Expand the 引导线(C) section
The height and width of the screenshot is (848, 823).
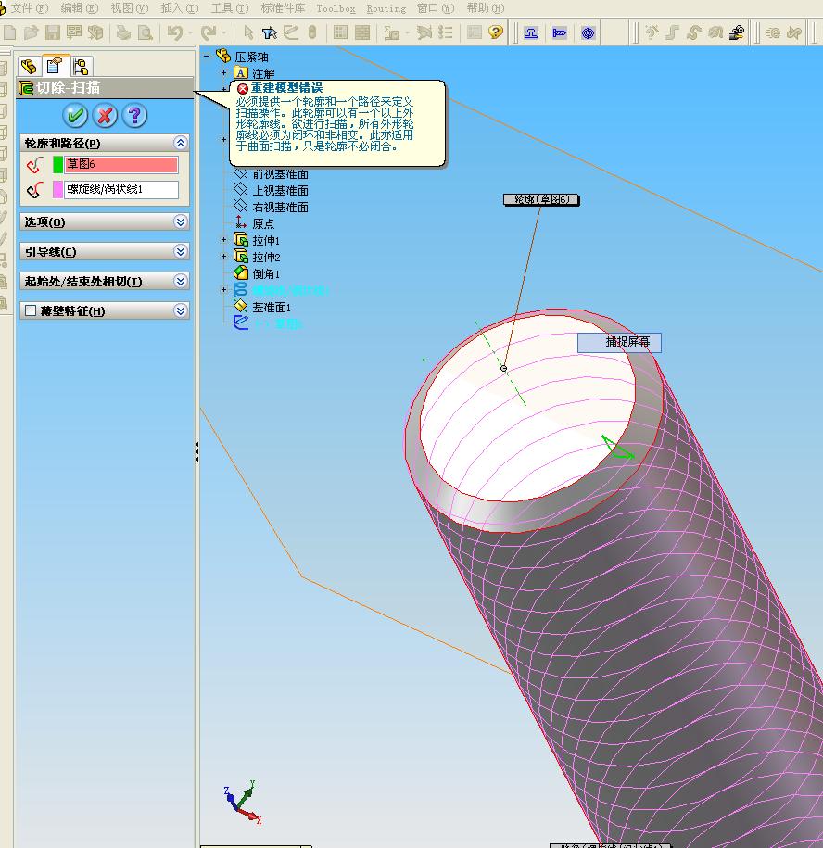[x=181, y=251]
